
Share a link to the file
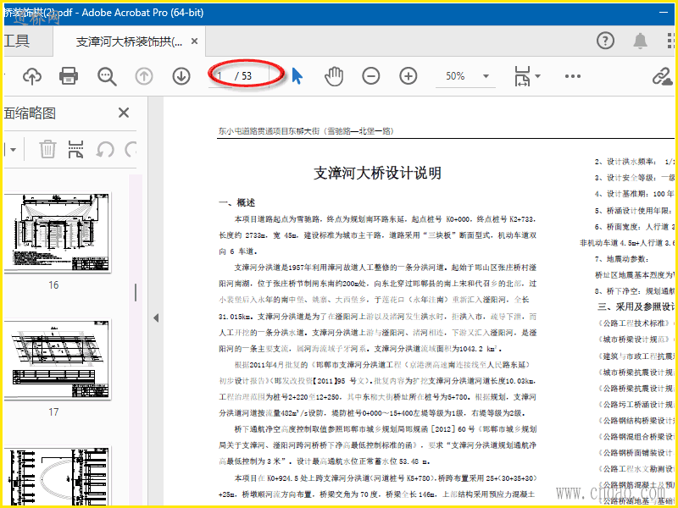tap(662, 76)
